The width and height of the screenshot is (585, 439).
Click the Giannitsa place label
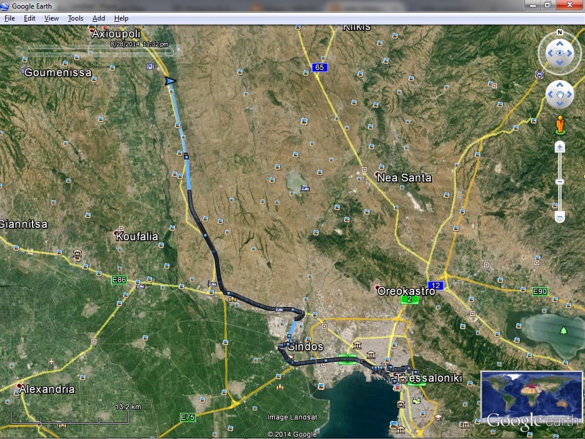tap(23, 224)
